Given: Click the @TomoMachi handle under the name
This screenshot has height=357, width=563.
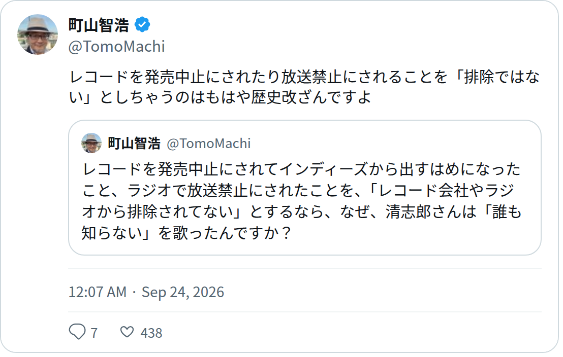Looking at the screenshot, I should tap(117, 47).
